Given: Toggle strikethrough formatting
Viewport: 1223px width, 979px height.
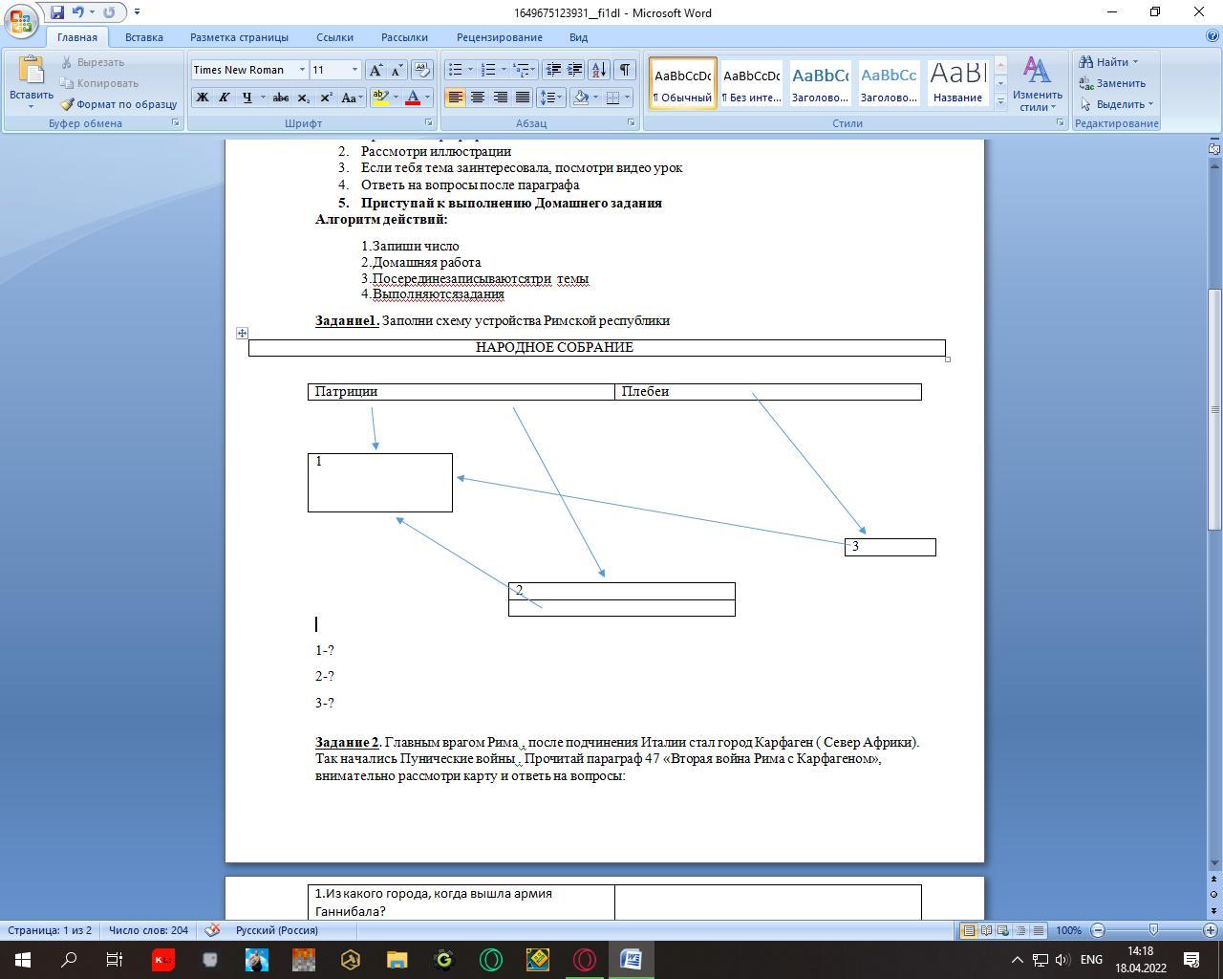Looking at the screenshot, I should pyautogui.click(x=281, y=98).
